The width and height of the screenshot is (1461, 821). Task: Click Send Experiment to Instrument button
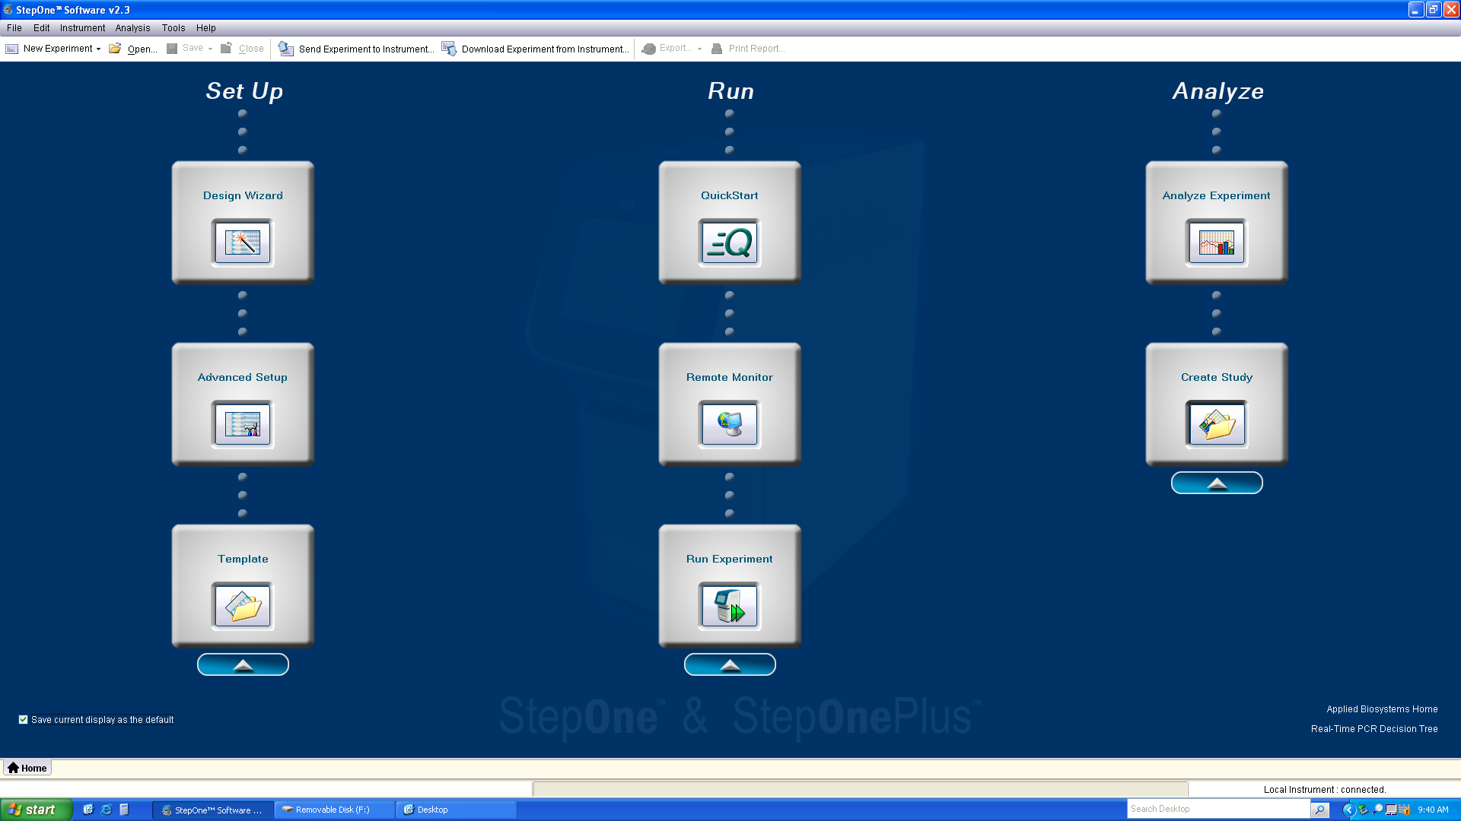coord(358,47)
